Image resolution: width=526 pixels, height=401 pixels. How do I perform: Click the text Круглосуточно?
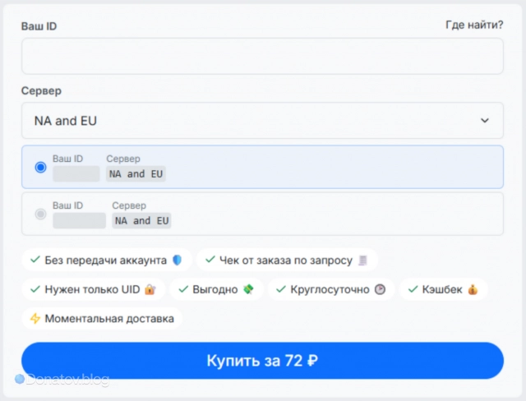330,289
